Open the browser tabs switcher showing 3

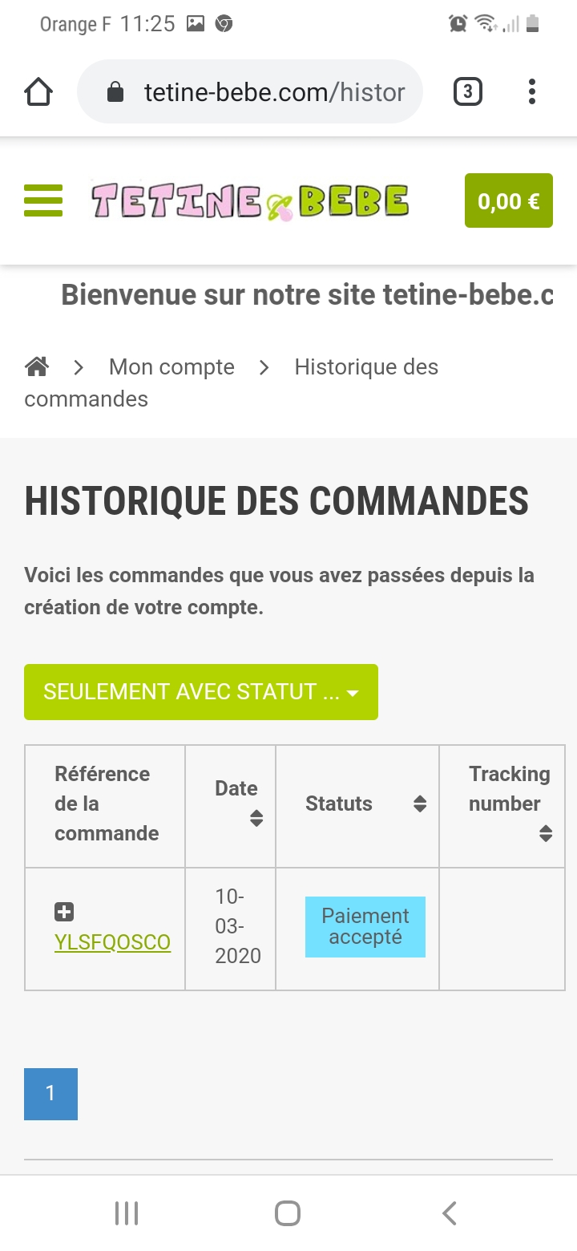click(x=468, y=92)
